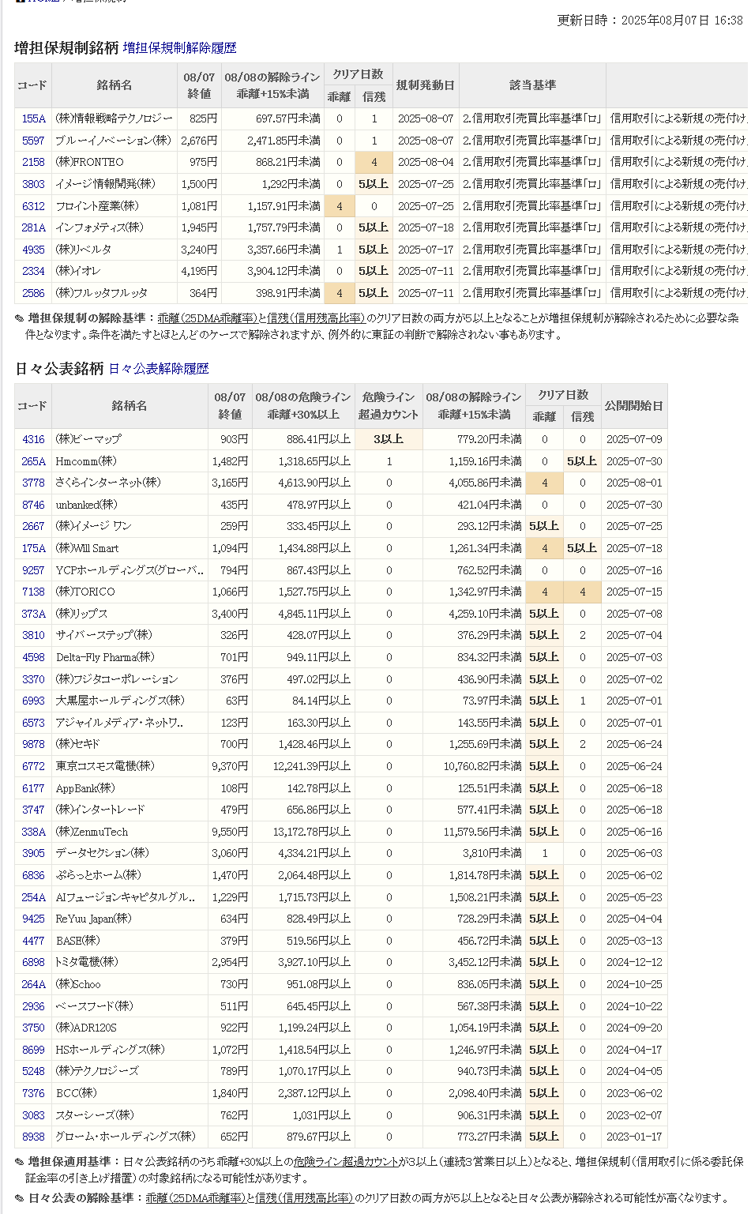Click the 公開開始日 column header
Viewport: 751px width, 1214px height.
[x=634, y=406]
